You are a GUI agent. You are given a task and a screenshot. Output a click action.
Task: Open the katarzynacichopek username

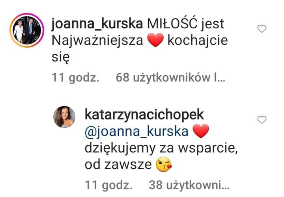click(x=144, y=115)
